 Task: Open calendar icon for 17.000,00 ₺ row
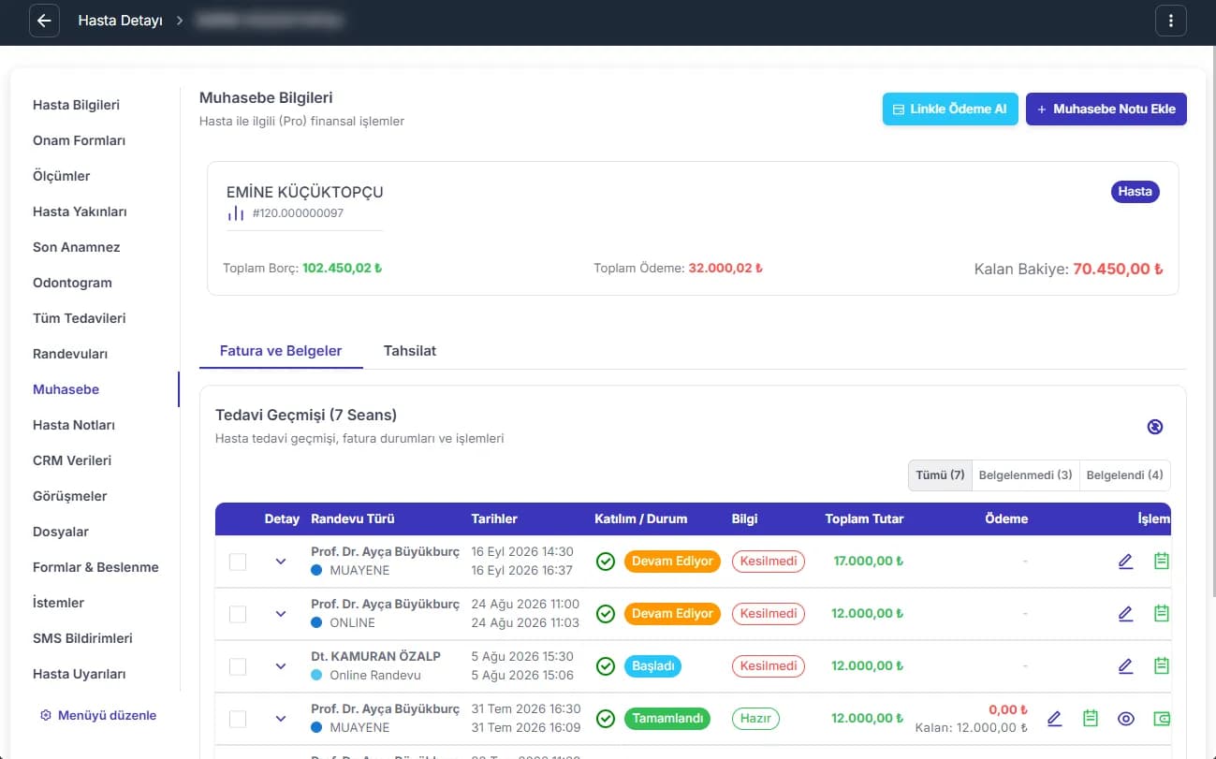(x=1162, y=562)
